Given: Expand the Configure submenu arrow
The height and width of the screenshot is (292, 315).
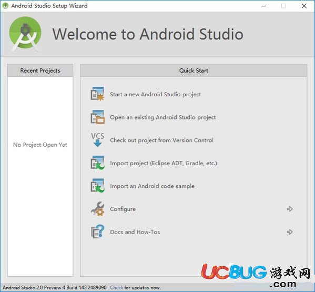Looking at the screenshot, I should [x=290, y=209].
